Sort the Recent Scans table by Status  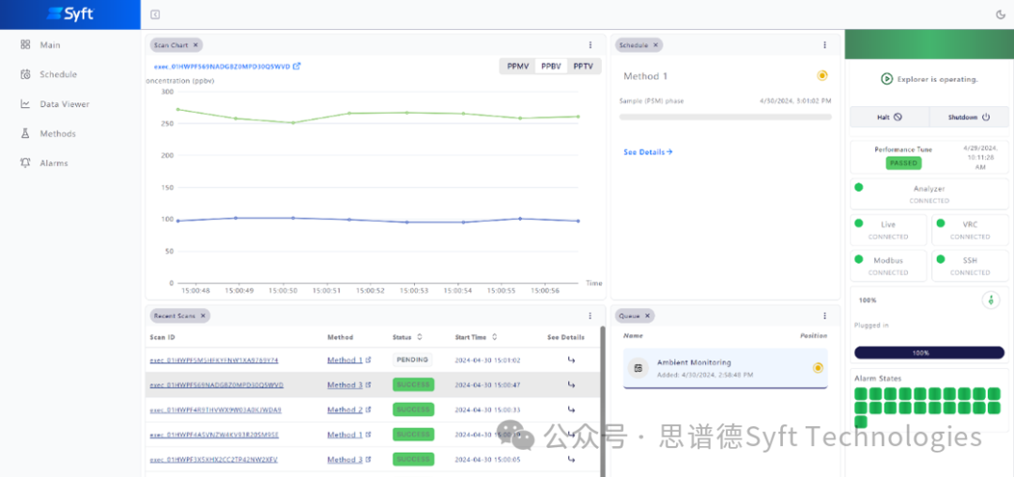[420, 337]
